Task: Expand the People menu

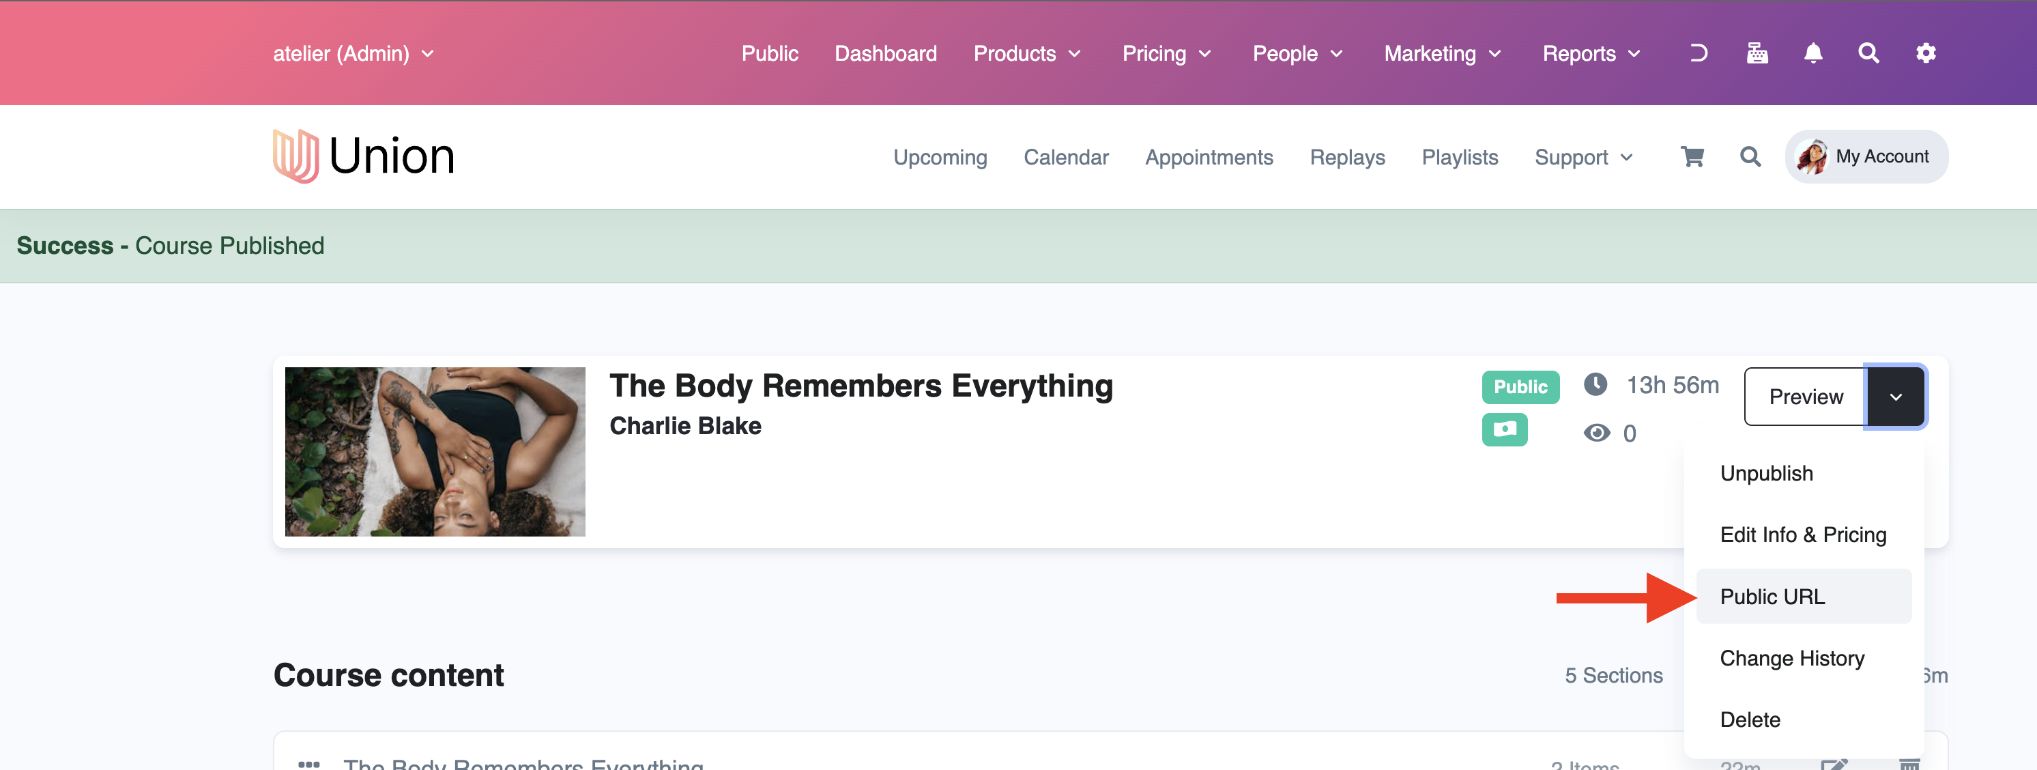Action: (1297, 53)
